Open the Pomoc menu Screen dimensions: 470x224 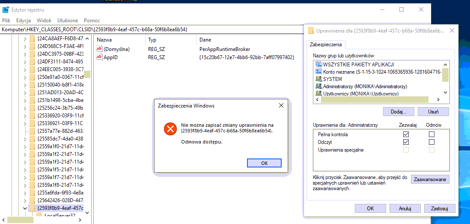pos(92,21)
